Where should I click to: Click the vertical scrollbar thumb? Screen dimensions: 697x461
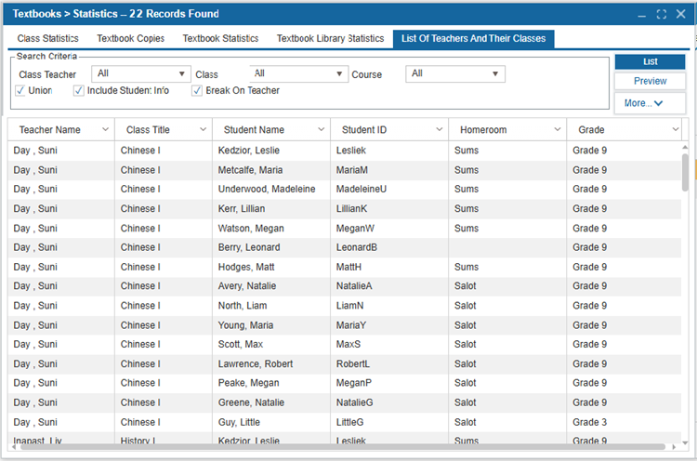pos(685,173)
